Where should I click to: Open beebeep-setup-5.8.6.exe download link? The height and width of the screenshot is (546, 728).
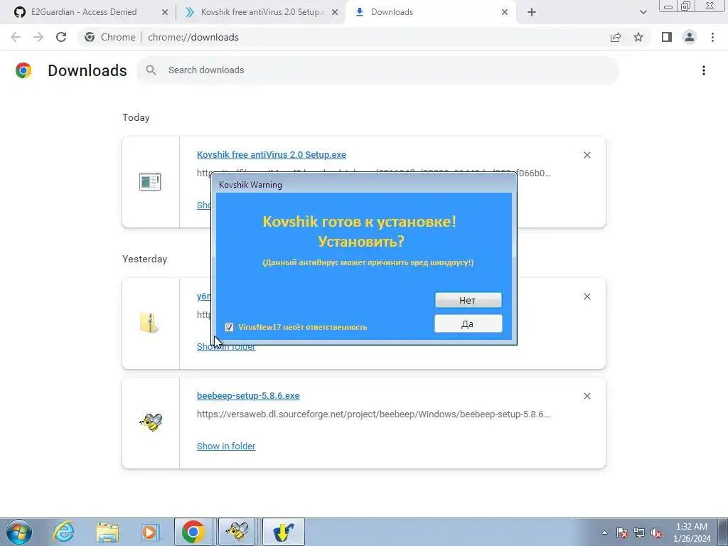[x=248, y=395]
